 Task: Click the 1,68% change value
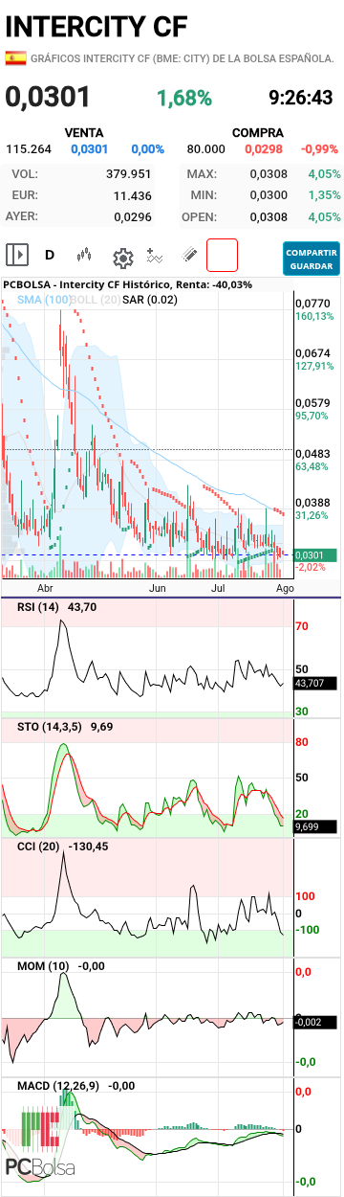[x=184, y=98]
